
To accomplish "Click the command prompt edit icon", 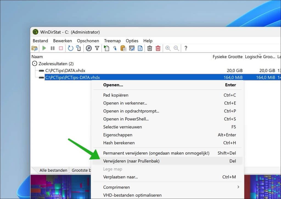I will 132,48.
